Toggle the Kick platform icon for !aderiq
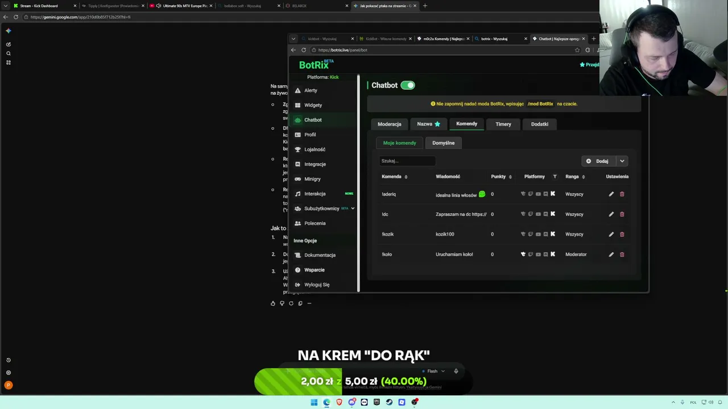728x409 pixels. pyautogui.click(x=553, y=194)
